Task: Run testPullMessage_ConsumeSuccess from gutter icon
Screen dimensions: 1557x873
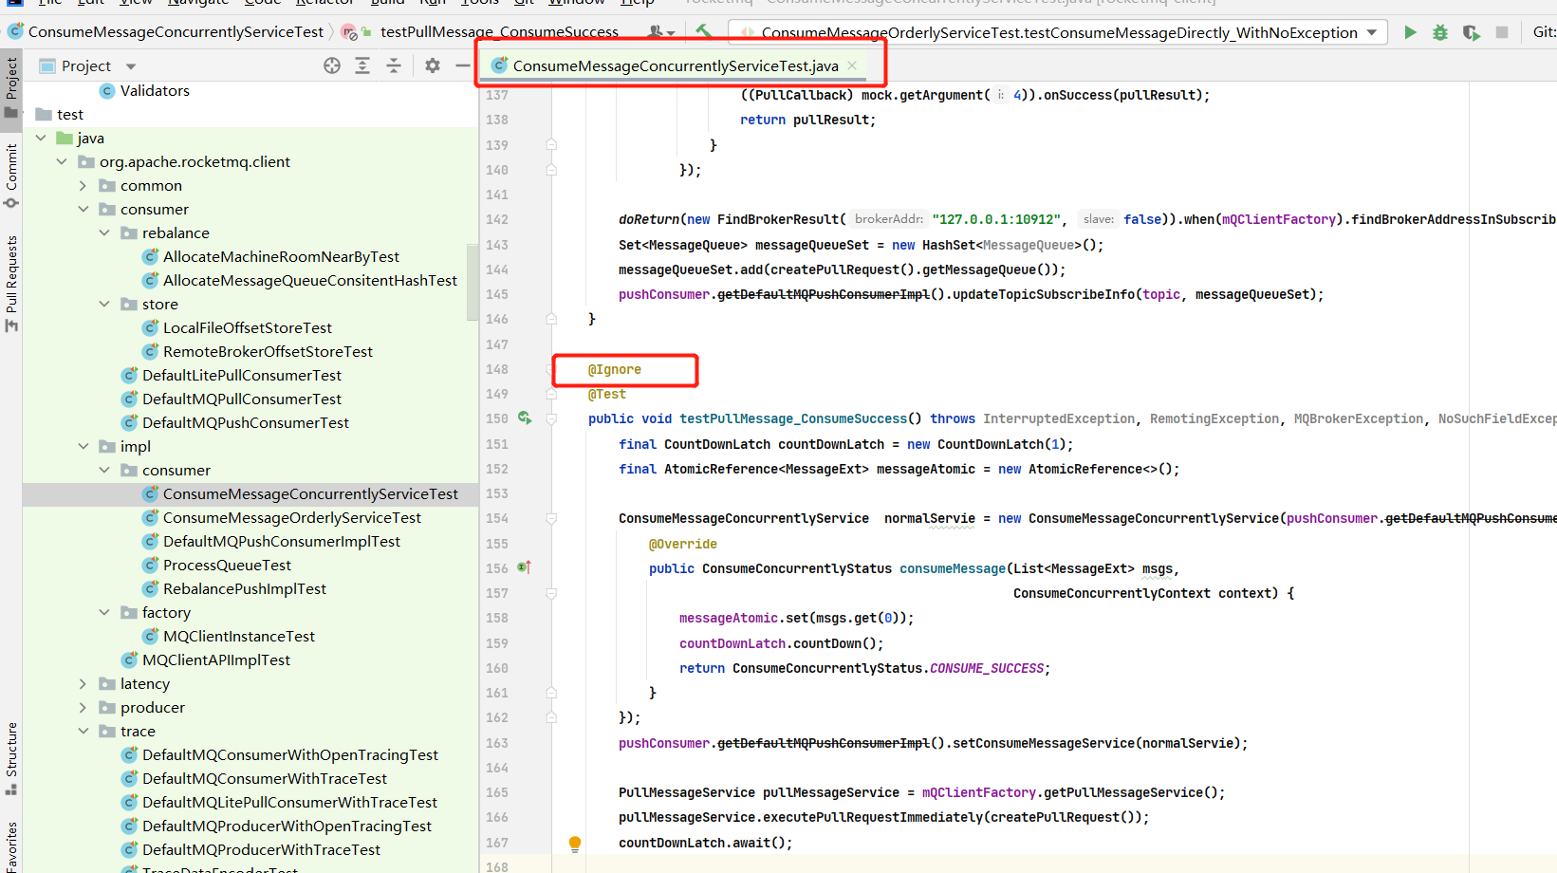Action: pos(525,418)
